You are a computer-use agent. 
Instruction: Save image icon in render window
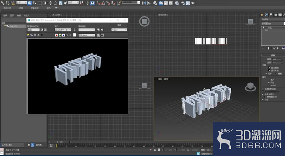(28, 35)
